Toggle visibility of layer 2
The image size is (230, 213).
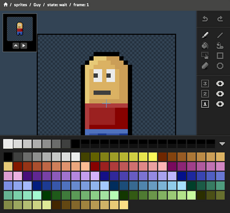tap(220, 94)
